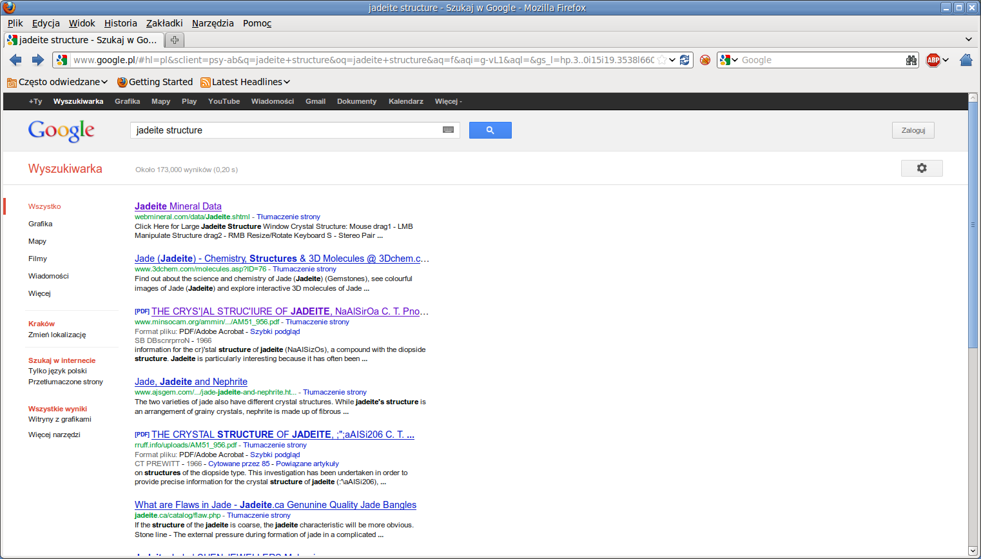Open on-screen keyboard icon in search box
This screenshot has height=559, width=981.
[x=448, y=130]
